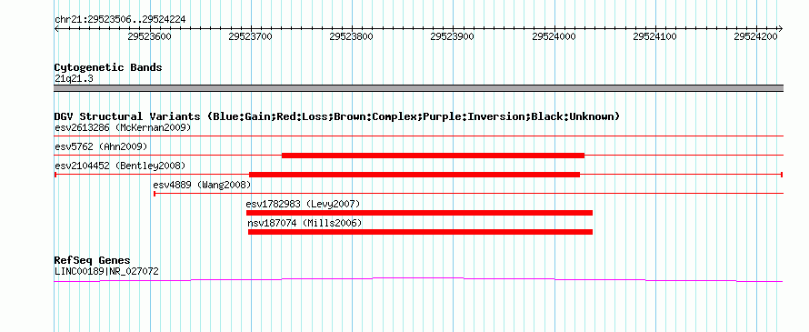Click the nsv187074 (Mills2006) label
The image size is (809, 332).
305,223
